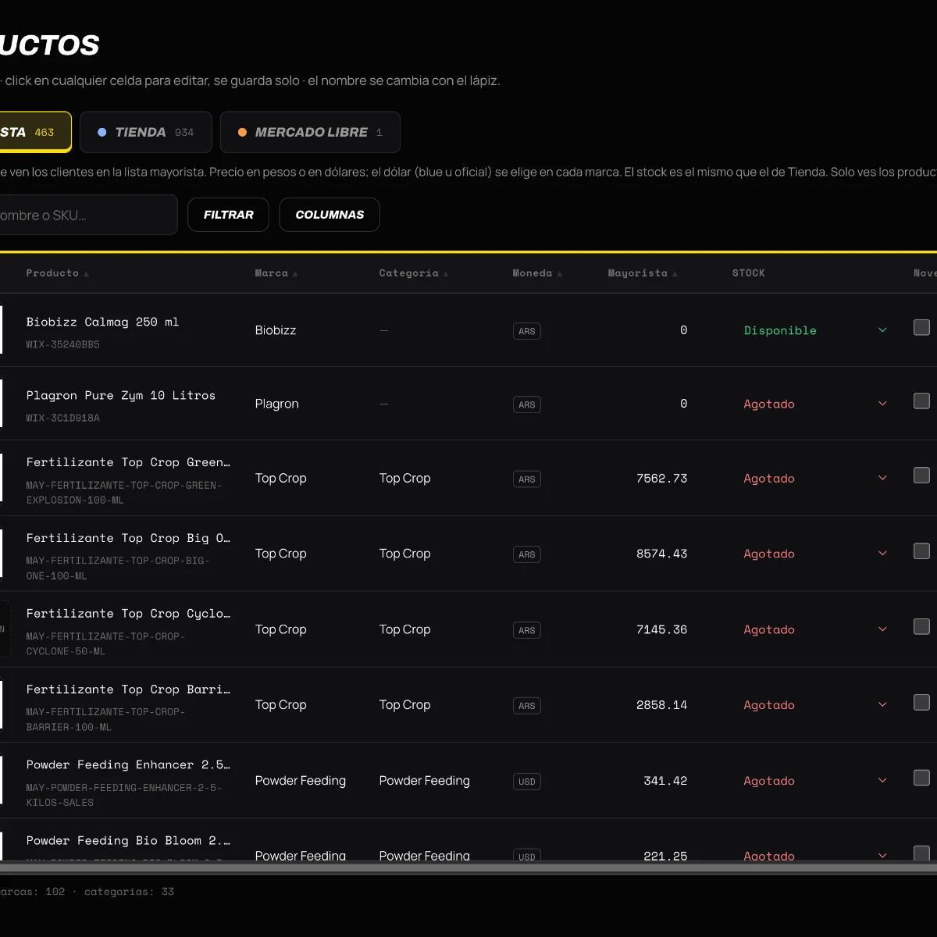Click the Plagron brand cell
Image resolution: width=937 pixels, height=937 pixels.
[x=277, y=404]
